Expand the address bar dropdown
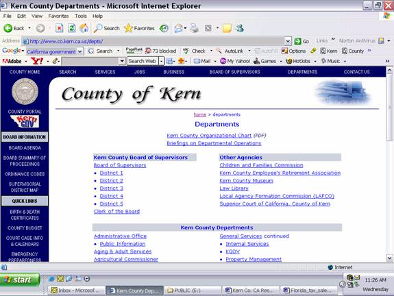 pos(288,41)
